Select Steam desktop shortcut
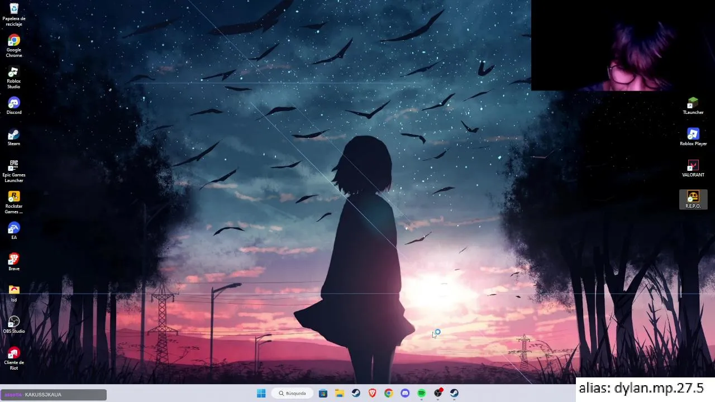Viewport: 715px width, 402px height. pyautogui.click(x=14, y=137)
